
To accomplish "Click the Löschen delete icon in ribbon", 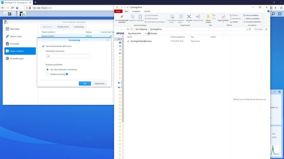I will (x=189, y=17).
